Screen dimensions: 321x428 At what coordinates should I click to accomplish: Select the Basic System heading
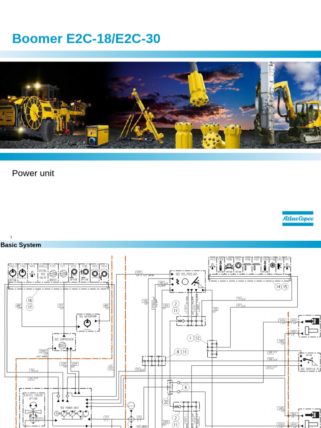[21, 245]
